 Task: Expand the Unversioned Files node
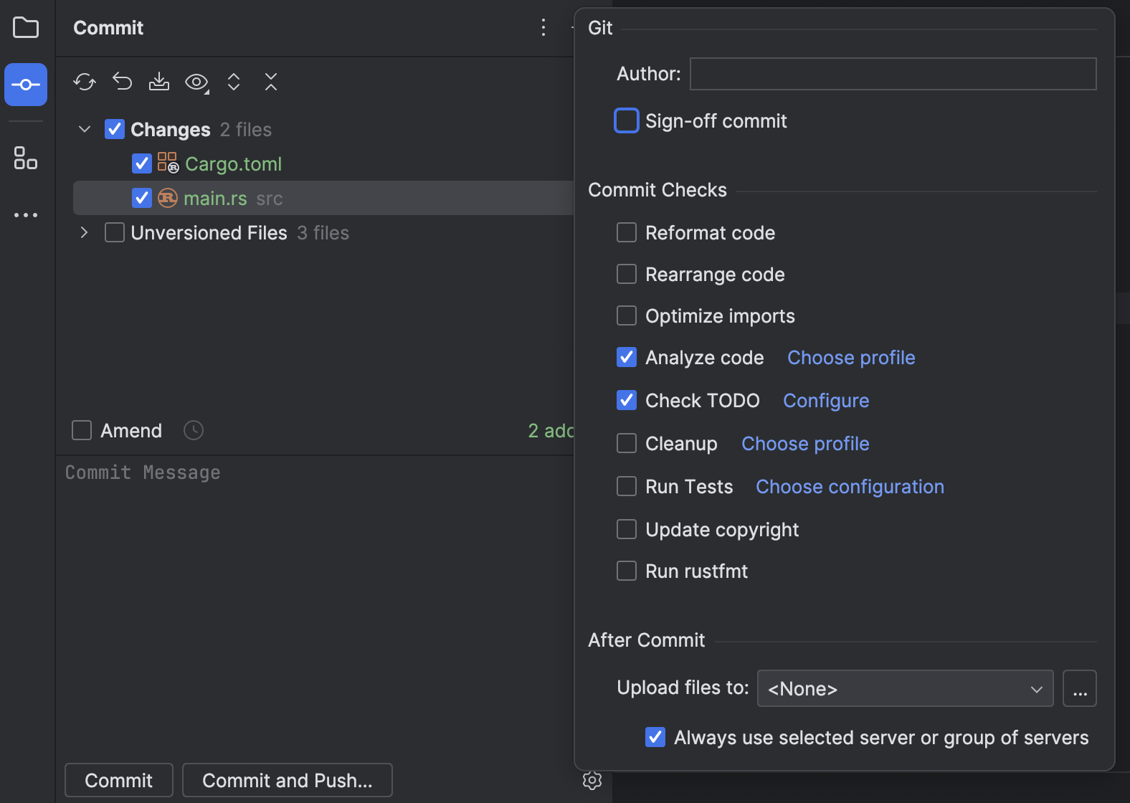point(85,233)
